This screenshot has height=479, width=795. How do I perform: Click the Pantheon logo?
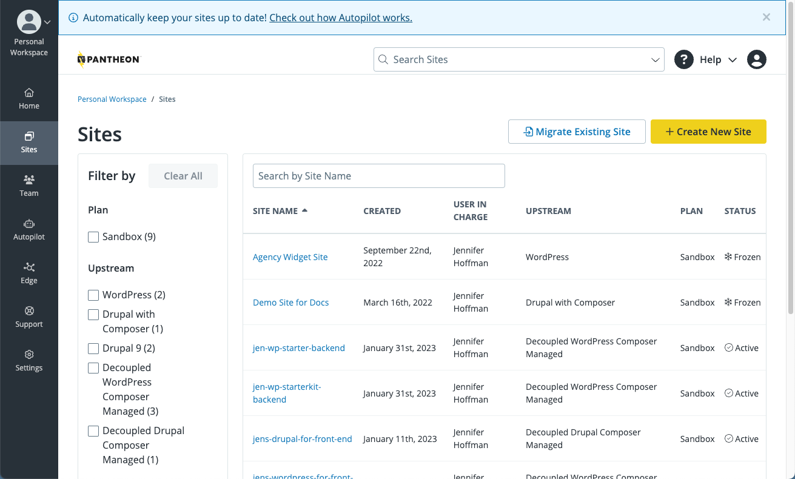coord(109,59)
